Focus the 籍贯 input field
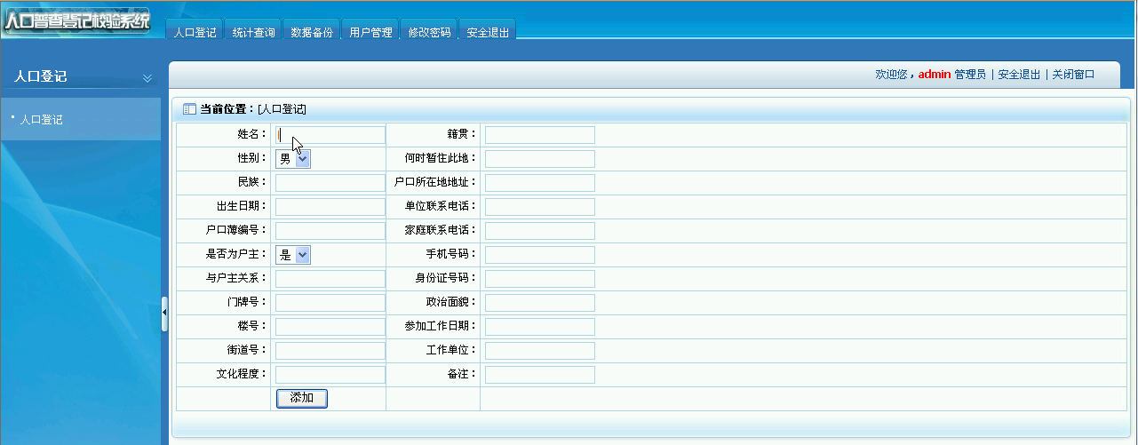 pyautogui.click(x=540, y=135)
